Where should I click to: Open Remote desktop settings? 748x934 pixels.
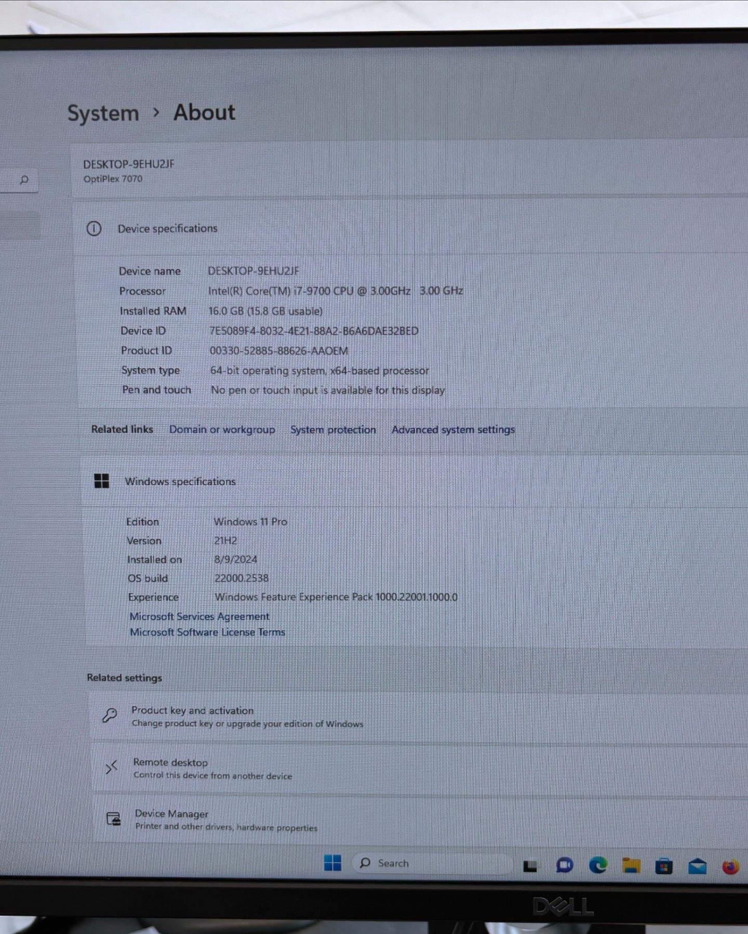pos(421,768)
